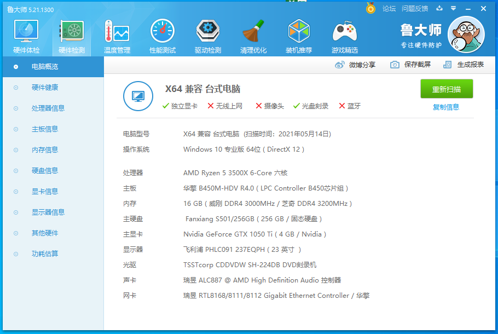498x334 pixels.
Task: Click the 独立显卡 status indicator
Action: (179, 106)
